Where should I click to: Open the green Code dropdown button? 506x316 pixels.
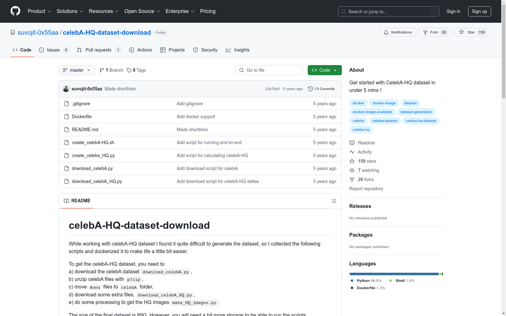[324, 70]
